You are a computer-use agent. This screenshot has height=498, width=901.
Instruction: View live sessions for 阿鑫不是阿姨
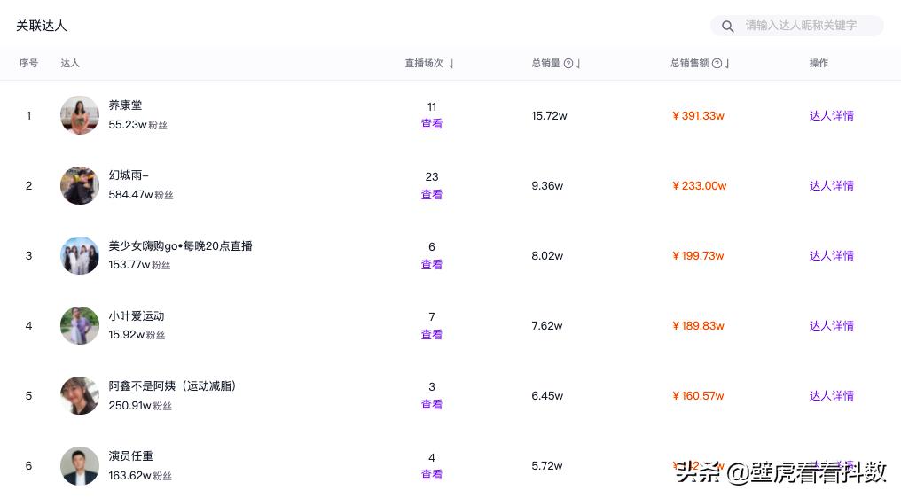[432, 405]
